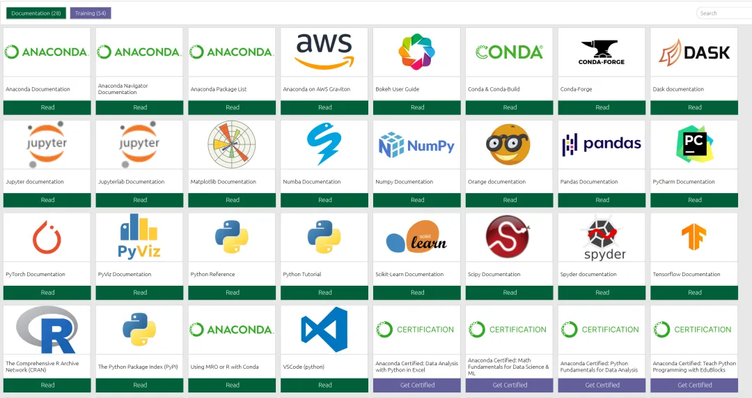Click the VSCode blue logo

click(324, 330)
